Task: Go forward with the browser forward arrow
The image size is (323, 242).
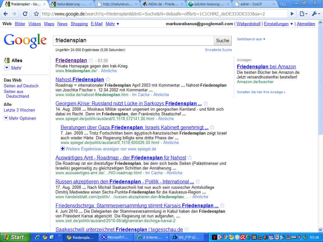Action: coord(14,14)
